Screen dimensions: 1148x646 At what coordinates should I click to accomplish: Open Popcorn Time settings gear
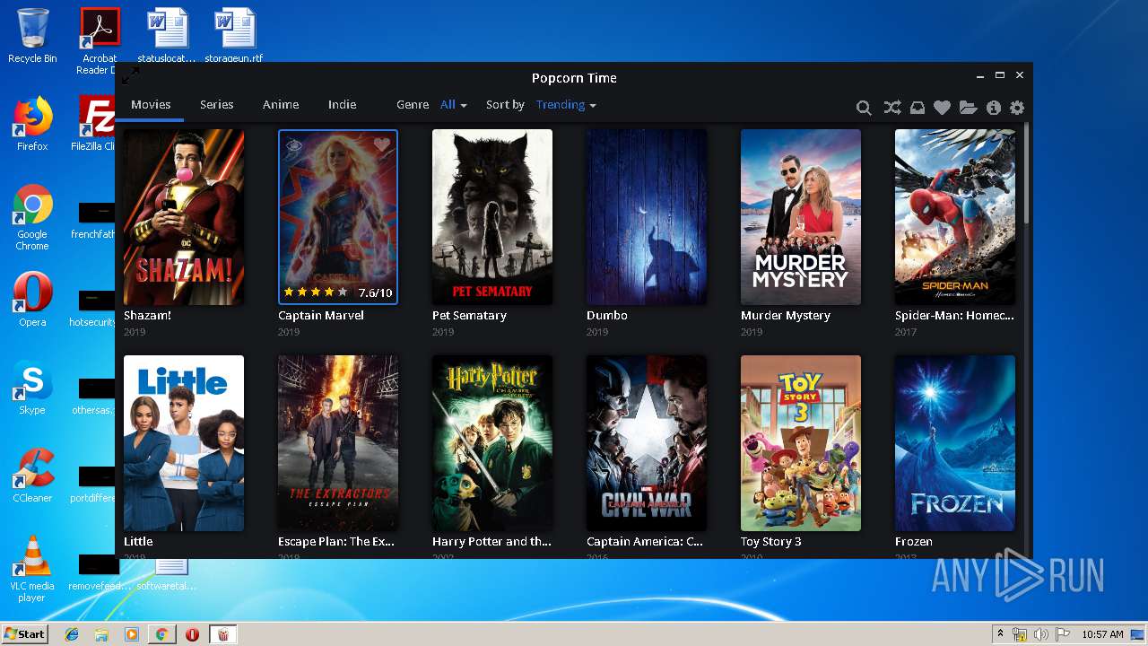coord(1016,108)
